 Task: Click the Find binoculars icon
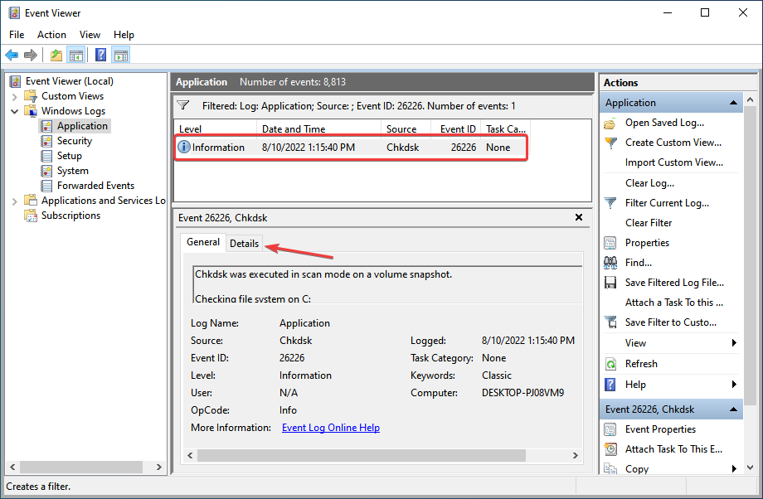click(610, 263)
